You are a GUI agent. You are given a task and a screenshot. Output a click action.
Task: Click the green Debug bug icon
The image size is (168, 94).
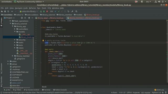44,11
